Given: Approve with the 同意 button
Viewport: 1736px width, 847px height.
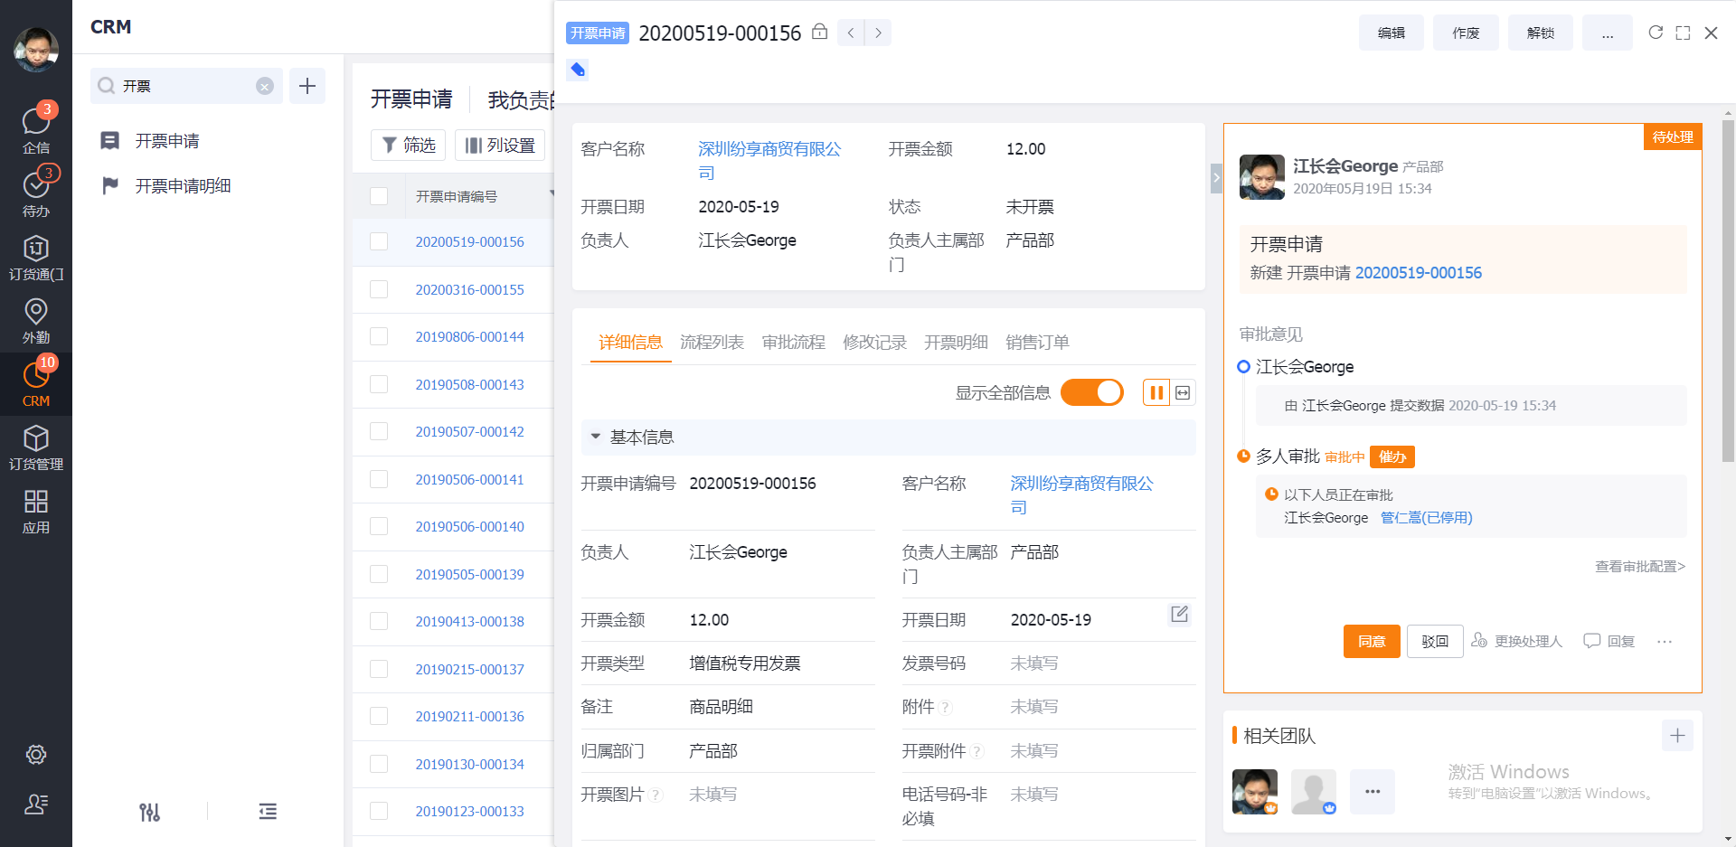Looking at the screenshot, I should coord(1372,641).
